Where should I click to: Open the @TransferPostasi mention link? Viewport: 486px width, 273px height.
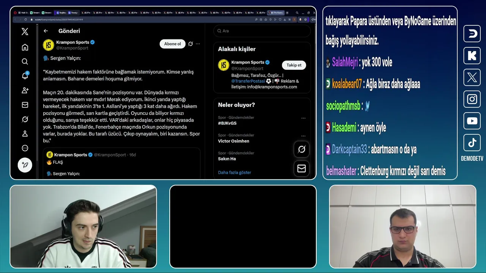pyautogui.click(x=247, y=81)
